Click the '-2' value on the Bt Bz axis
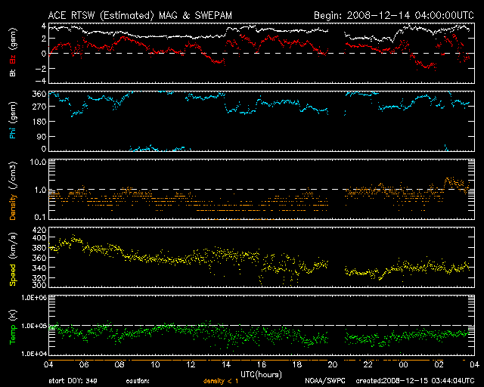This screenshot has width=484, height=387. 41,69
